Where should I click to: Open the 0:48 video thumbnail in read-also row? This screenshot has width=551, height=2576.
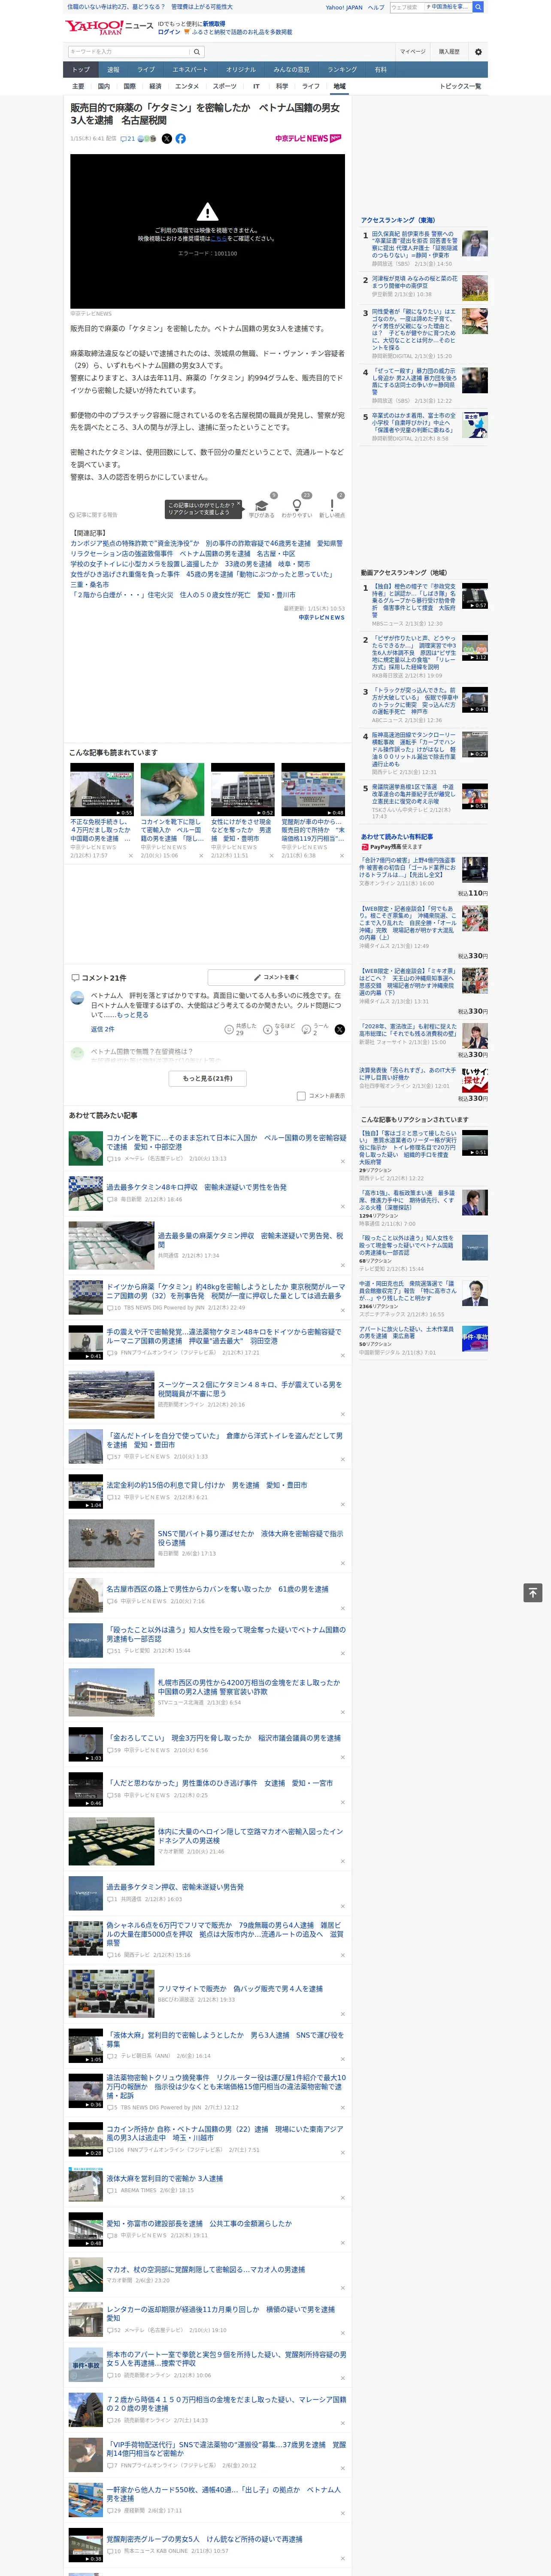pyautogui.click(x=313, y=790)
